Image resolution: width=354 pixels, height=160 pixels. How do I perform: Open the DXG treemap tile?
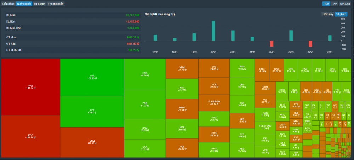point(214,135)
